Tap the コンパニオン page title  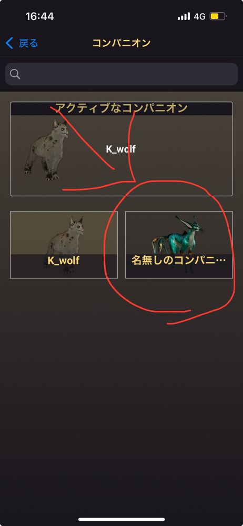[121, 43]
